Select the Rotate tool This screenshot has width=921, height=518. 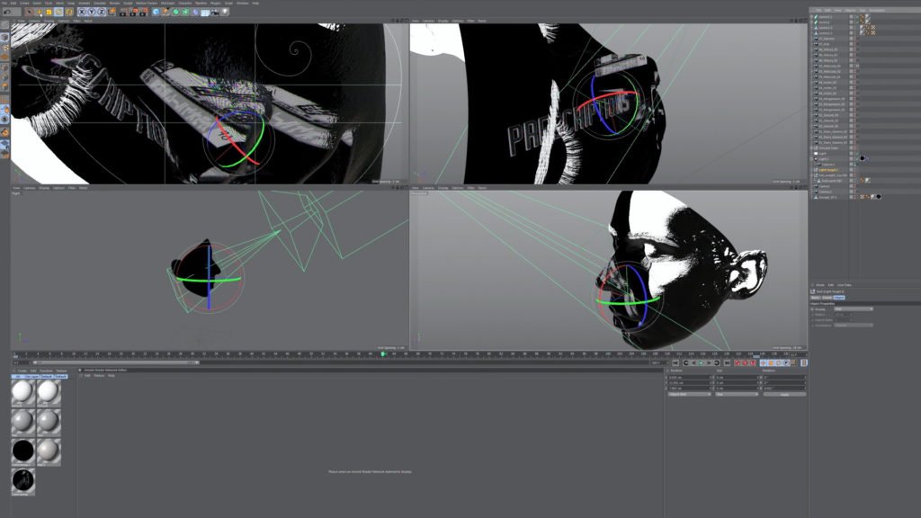pos(58,12)
